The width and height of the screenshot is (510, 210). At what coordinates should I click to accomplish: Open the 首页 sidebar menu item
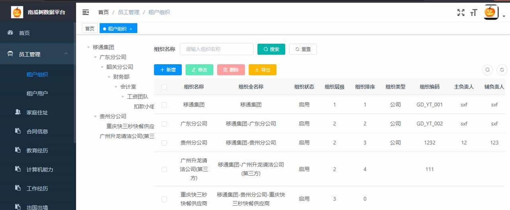tap(38, 33)
